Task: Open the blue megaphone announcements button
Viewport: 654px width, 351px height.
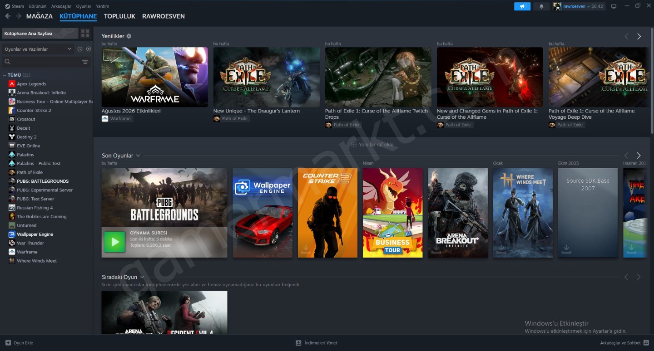Action: 522,6
